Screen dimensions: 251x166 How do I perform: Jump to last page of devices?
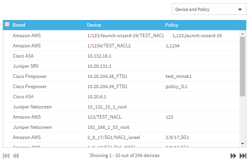coord(243,156)
